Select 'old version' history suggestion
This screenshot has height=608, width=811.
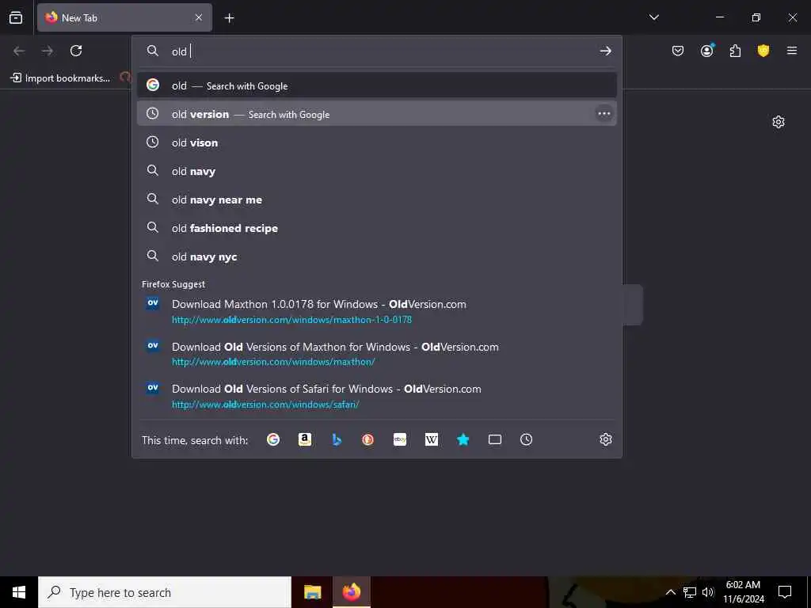point(376,114)
